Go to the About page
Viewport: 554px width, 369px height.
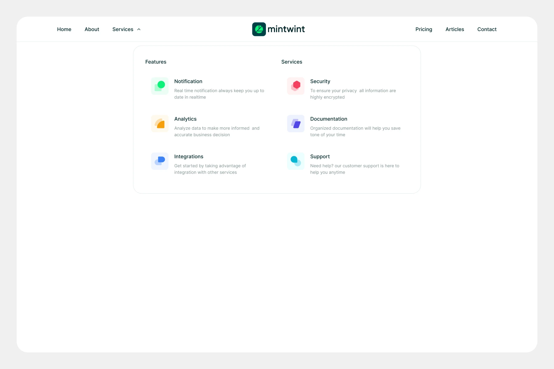(92, 29)
